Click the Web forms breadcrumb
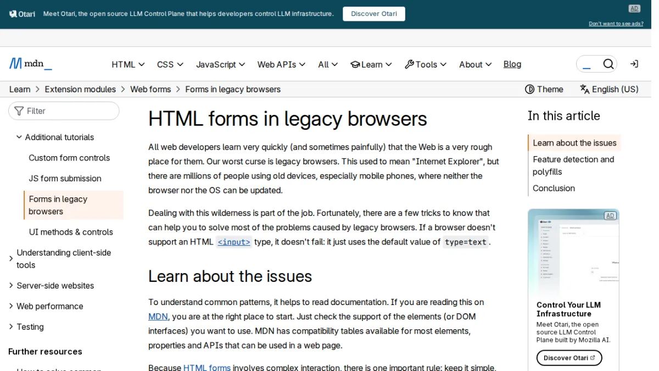The height and width of the screenshot is (371, 659). pos(150,89)
